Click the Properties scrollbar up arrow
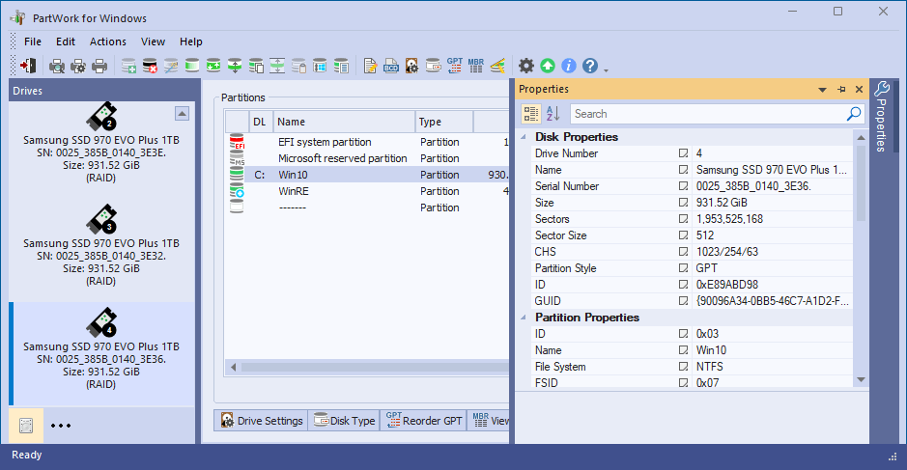 (x=861, y=138)
